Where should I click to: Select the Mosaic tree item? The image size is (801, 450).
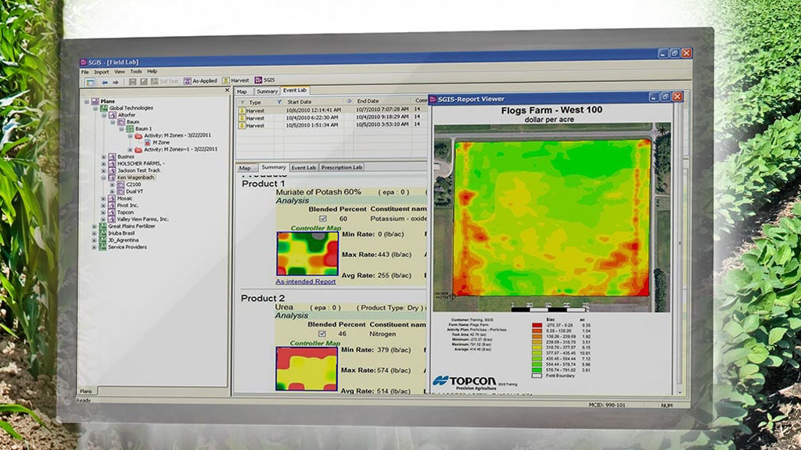click(124, 198)
